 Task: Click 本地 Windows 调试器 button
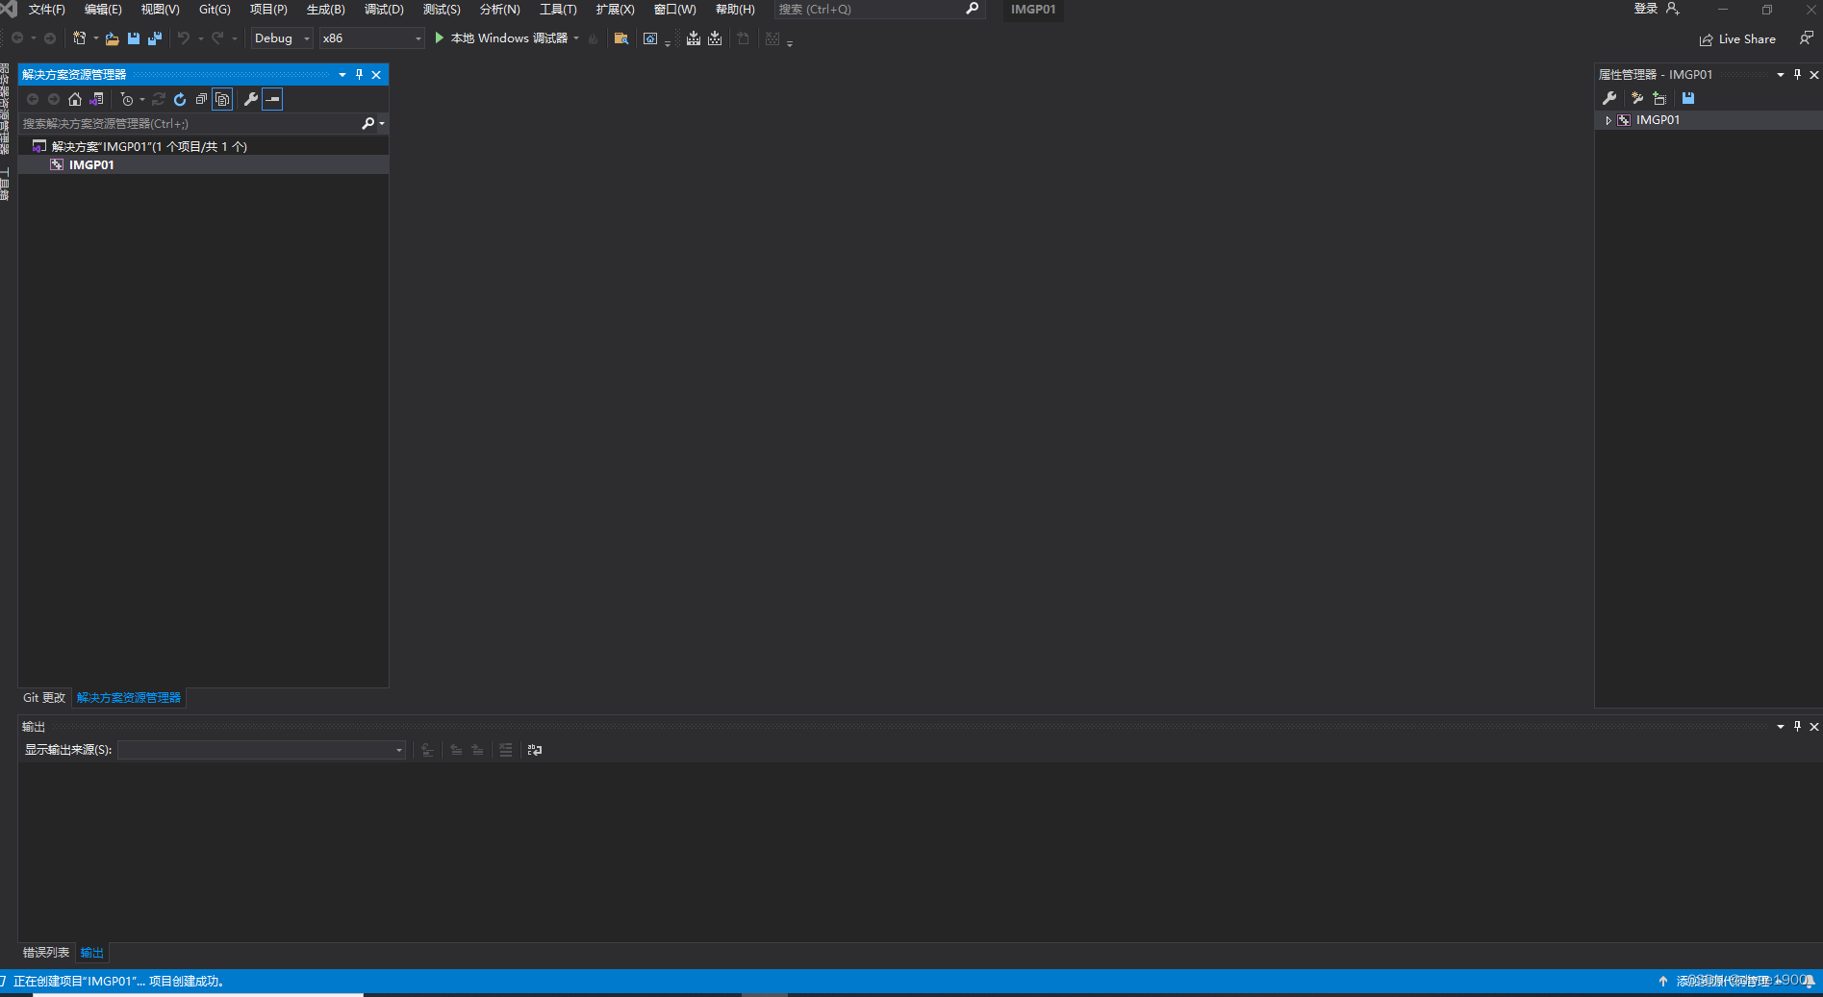509,38
